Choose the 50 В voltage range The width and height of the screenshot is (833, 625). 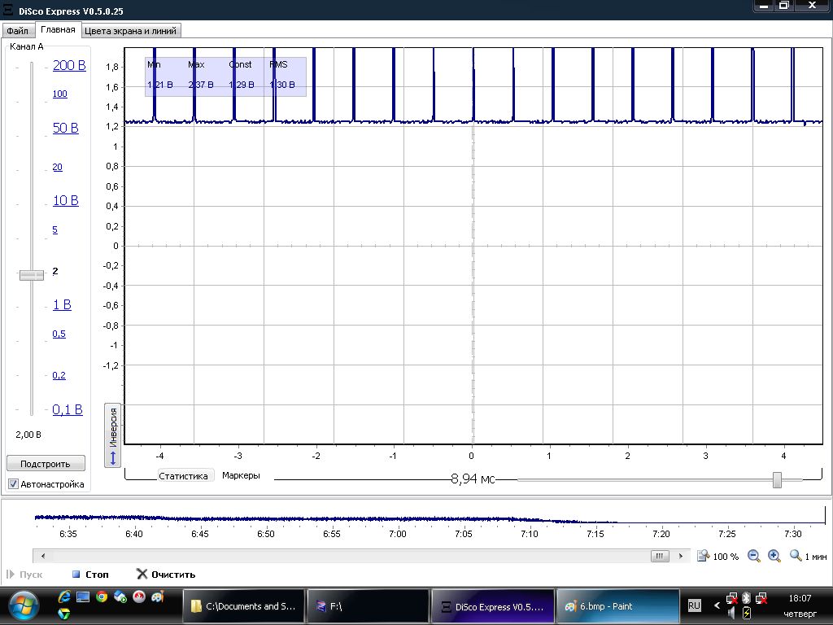(x=65, y=128)
